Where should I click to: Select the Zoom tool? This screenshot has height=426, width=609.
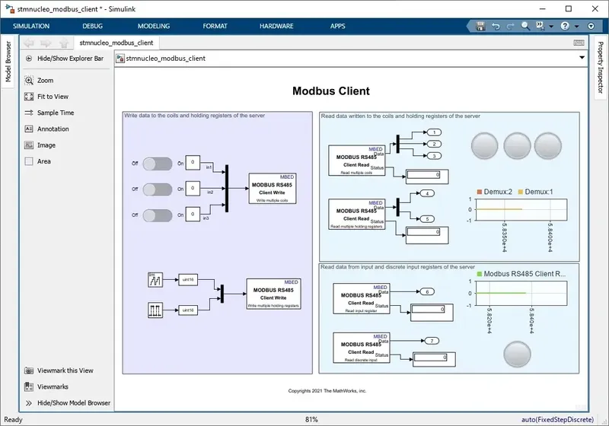click(39, 81)
